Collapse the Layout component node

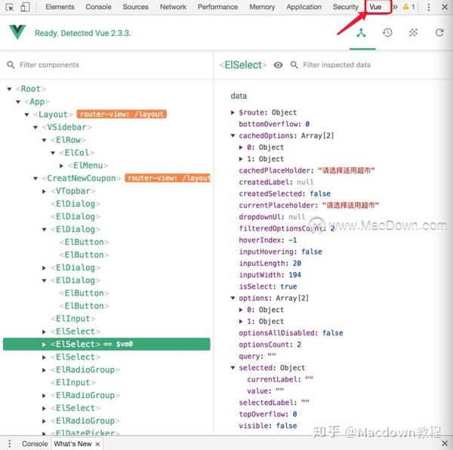(26, 115)
